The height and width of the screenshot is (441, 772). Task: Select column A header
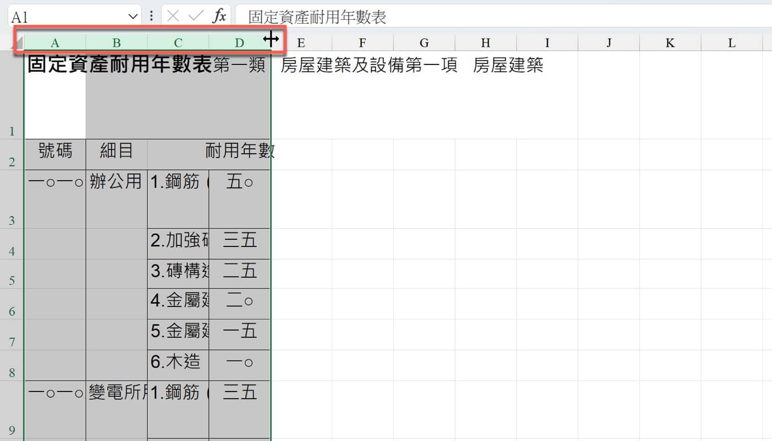pos(55,43)
